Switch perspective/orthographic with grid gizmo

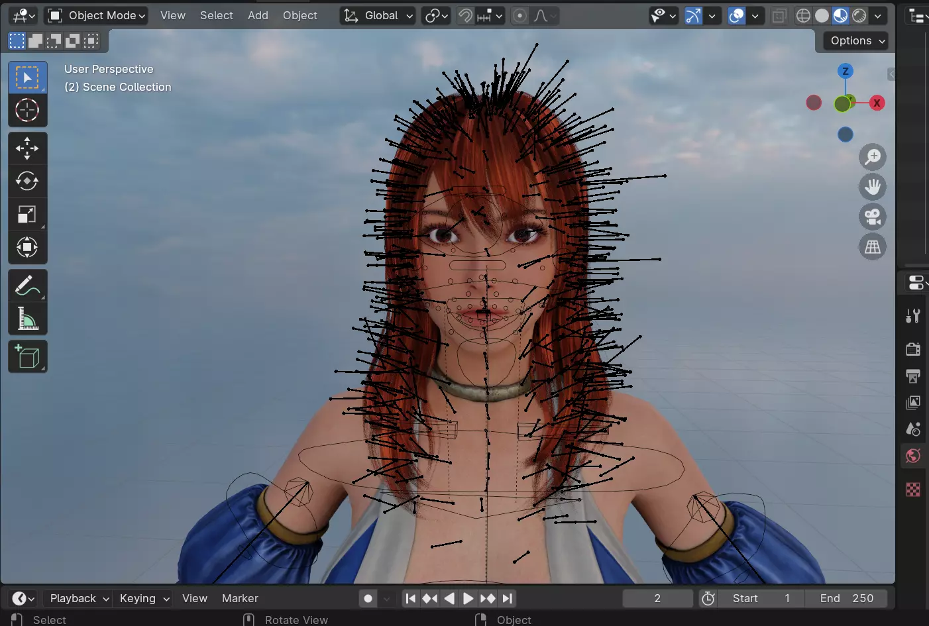[x=873, y=246]
